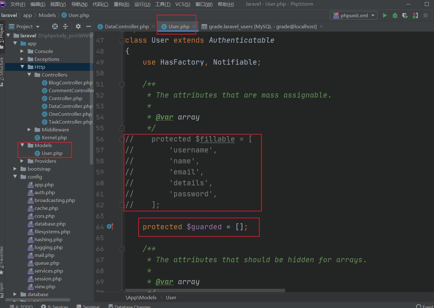Open the Terminal tool window
This screenshot has width=434, height=308.
(x=88, y=306)
